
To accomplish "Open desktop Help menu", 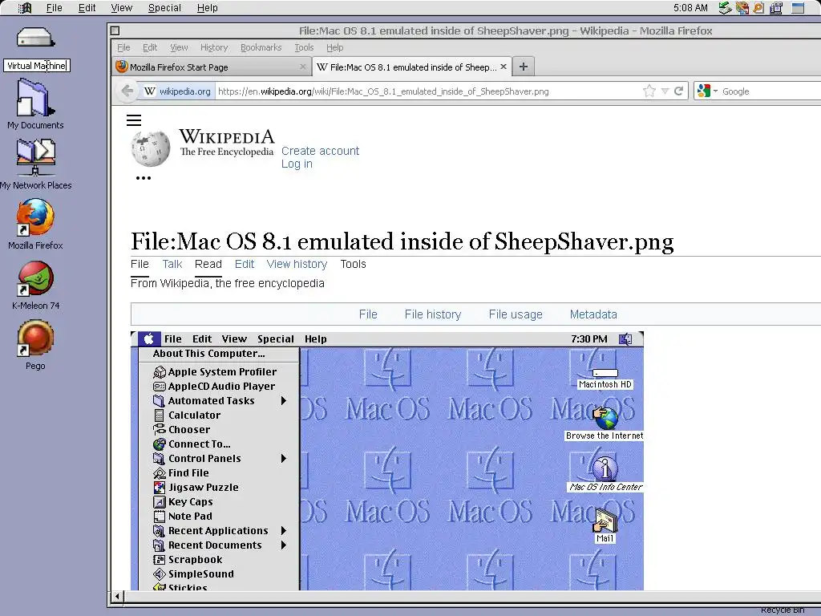I will coord(208,8).
